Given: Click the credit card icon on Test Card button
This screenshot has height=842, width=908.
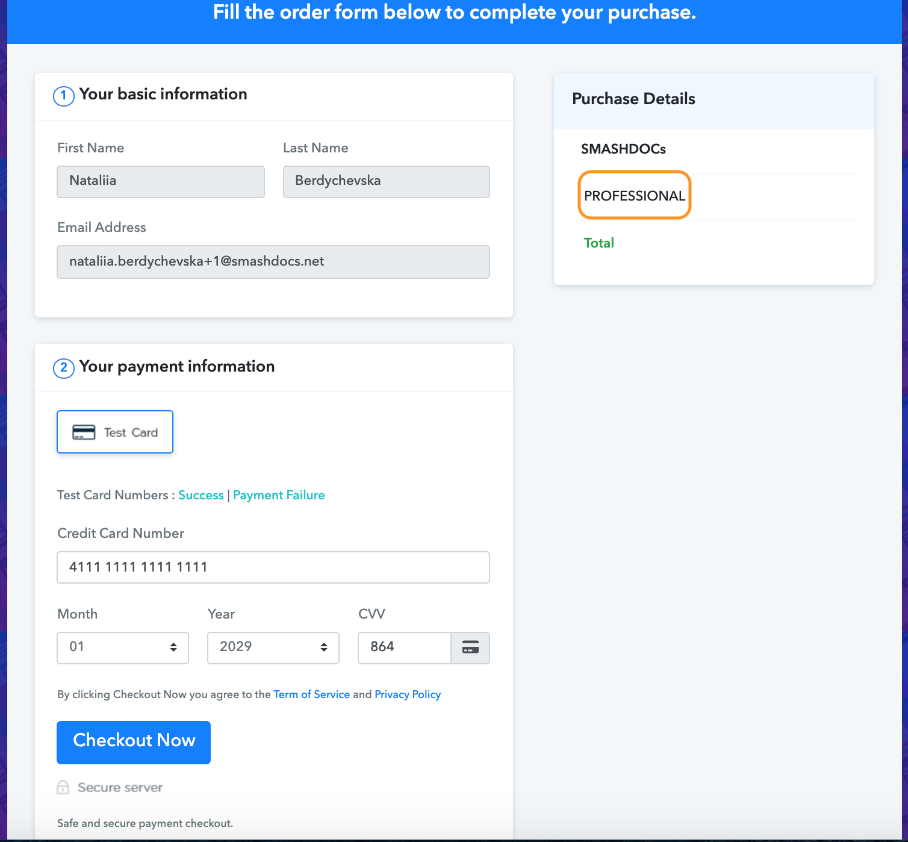Looking at the screenshot, I should pyautogui.click(x=84, y=432).
